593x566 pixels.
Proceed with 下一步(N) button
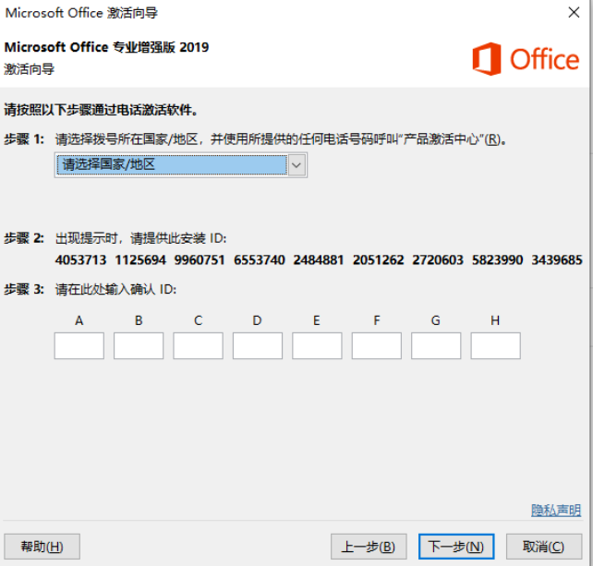(x=456, y=547)
